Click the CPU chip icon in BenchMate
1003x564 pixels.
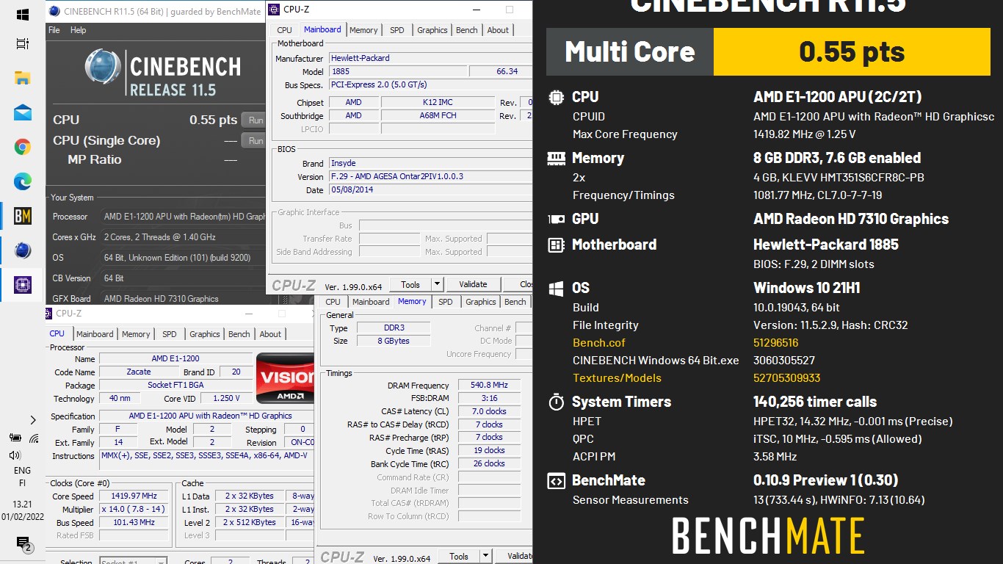[557, 97]
